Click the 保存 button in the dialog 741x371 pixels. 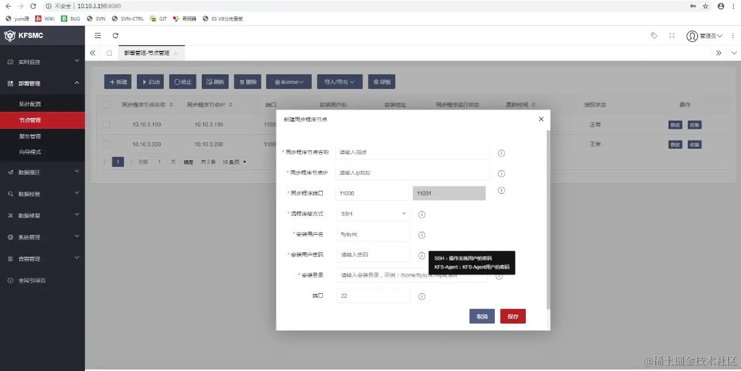tap(513, 316)
